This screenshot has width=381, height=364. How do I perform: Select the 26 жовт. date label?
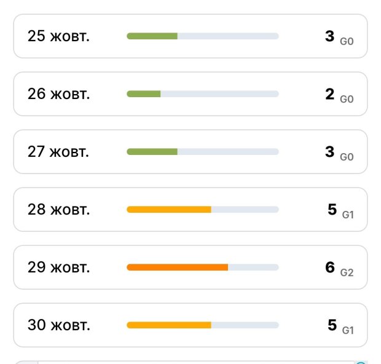point(58,94)
